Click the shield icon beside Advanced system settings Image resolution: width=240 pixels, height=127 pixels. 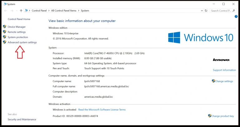(5, 42)
